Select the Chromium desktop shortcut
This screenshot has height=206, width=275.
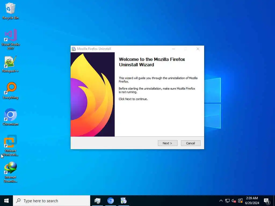coord(10,117)
